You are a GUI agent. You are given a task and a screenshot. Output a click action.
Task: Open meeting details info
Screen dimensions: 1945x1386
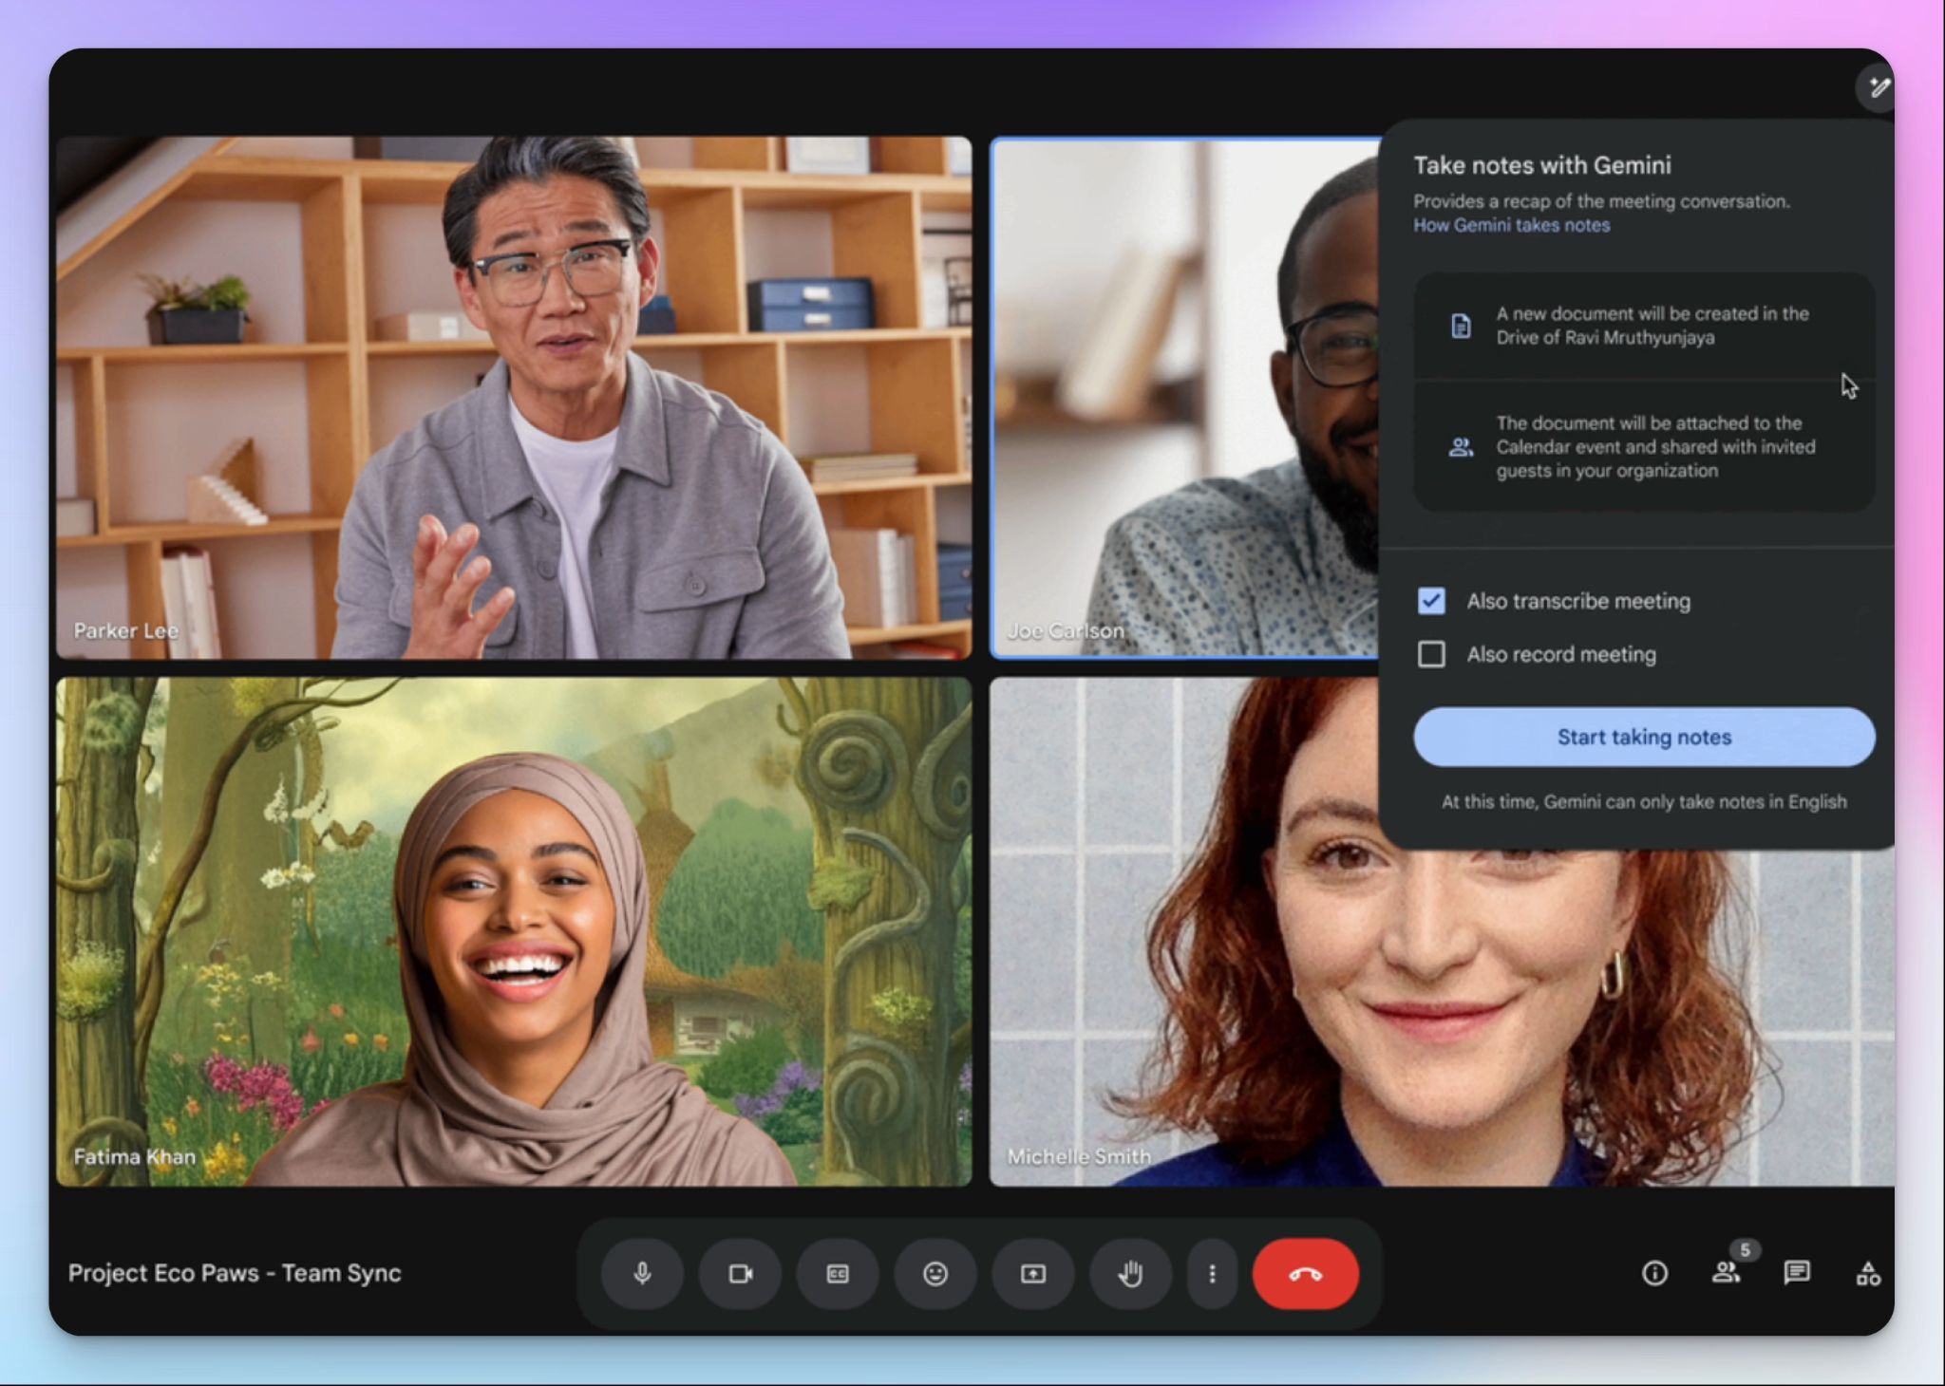(x=1654, y=1273)
